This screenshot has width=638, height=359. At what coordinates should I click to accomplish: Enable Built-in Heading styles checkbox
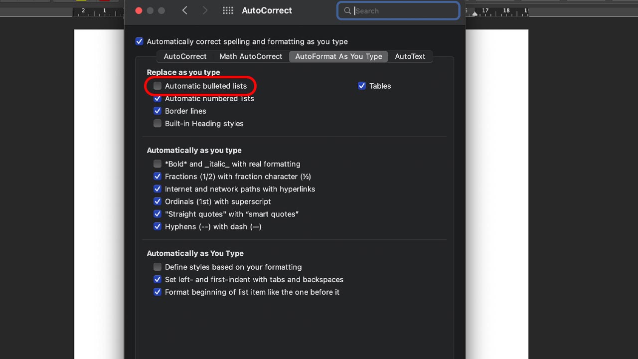158,123
